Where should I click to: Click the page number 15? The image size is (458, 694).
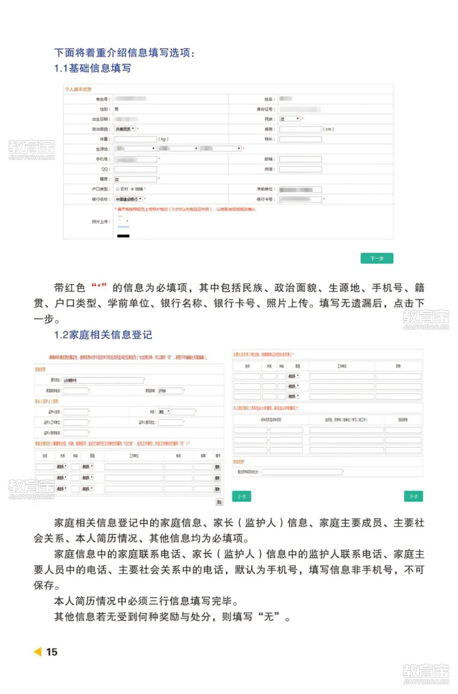[x=52, y=652]
